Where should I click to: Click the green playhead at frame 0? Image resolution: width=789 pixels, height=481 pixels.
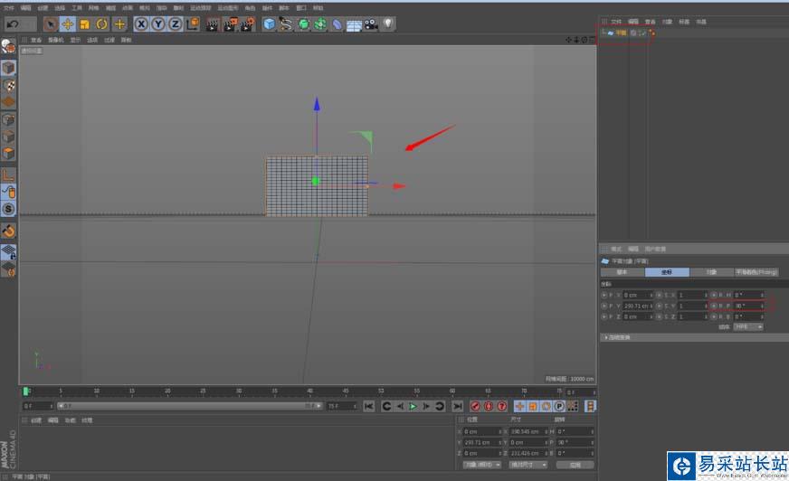pos(26,391)
